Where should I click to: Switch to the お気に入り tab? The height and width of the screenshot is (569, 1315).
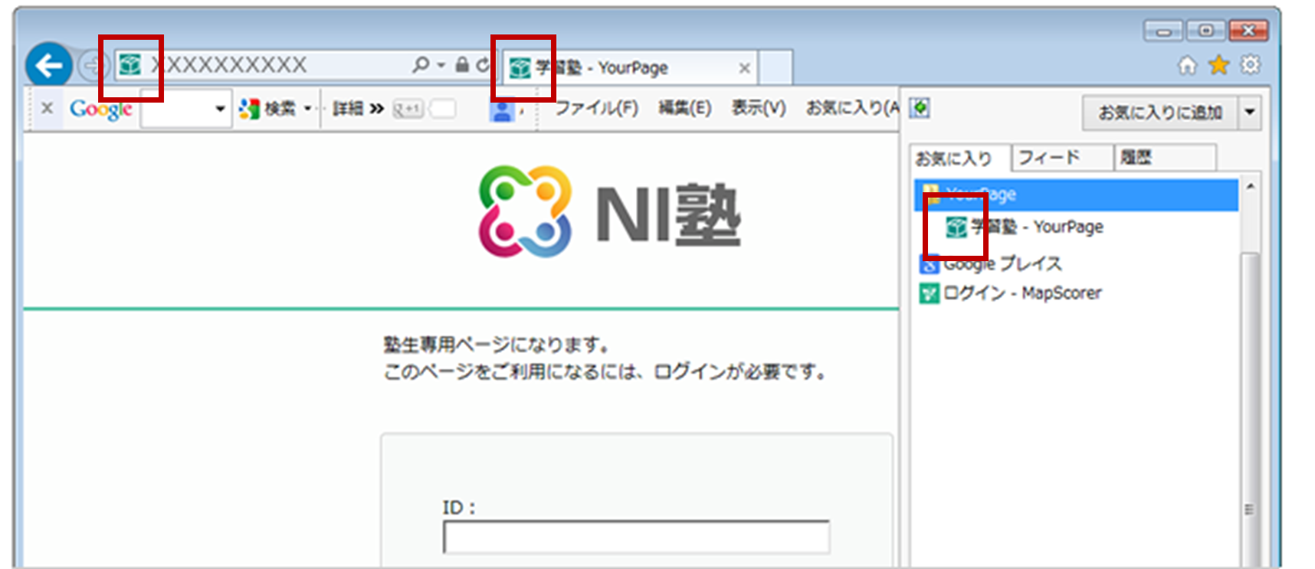960,159
